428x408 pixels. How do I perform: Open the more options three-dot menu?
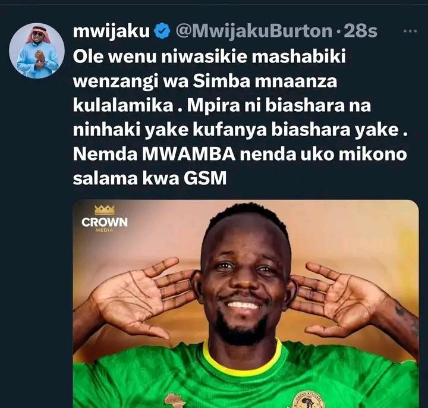(x=410, y=31)
